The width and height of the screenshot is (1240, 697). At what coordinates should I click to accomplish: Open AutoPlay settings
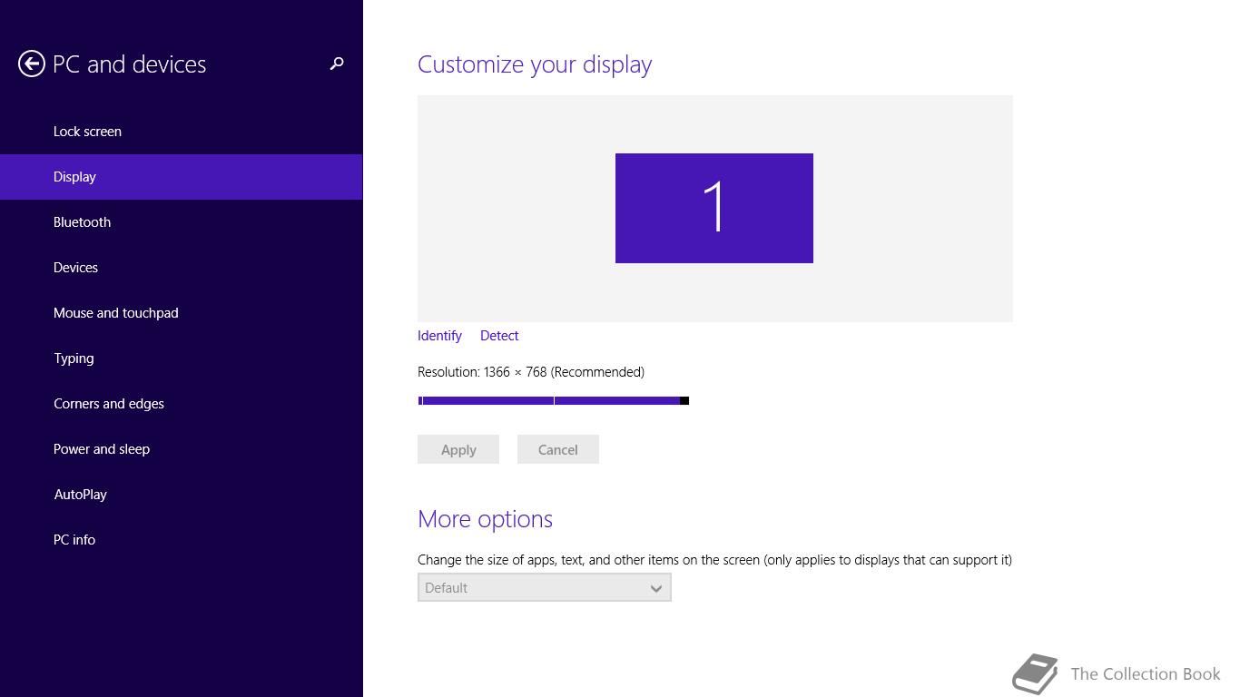182,495
